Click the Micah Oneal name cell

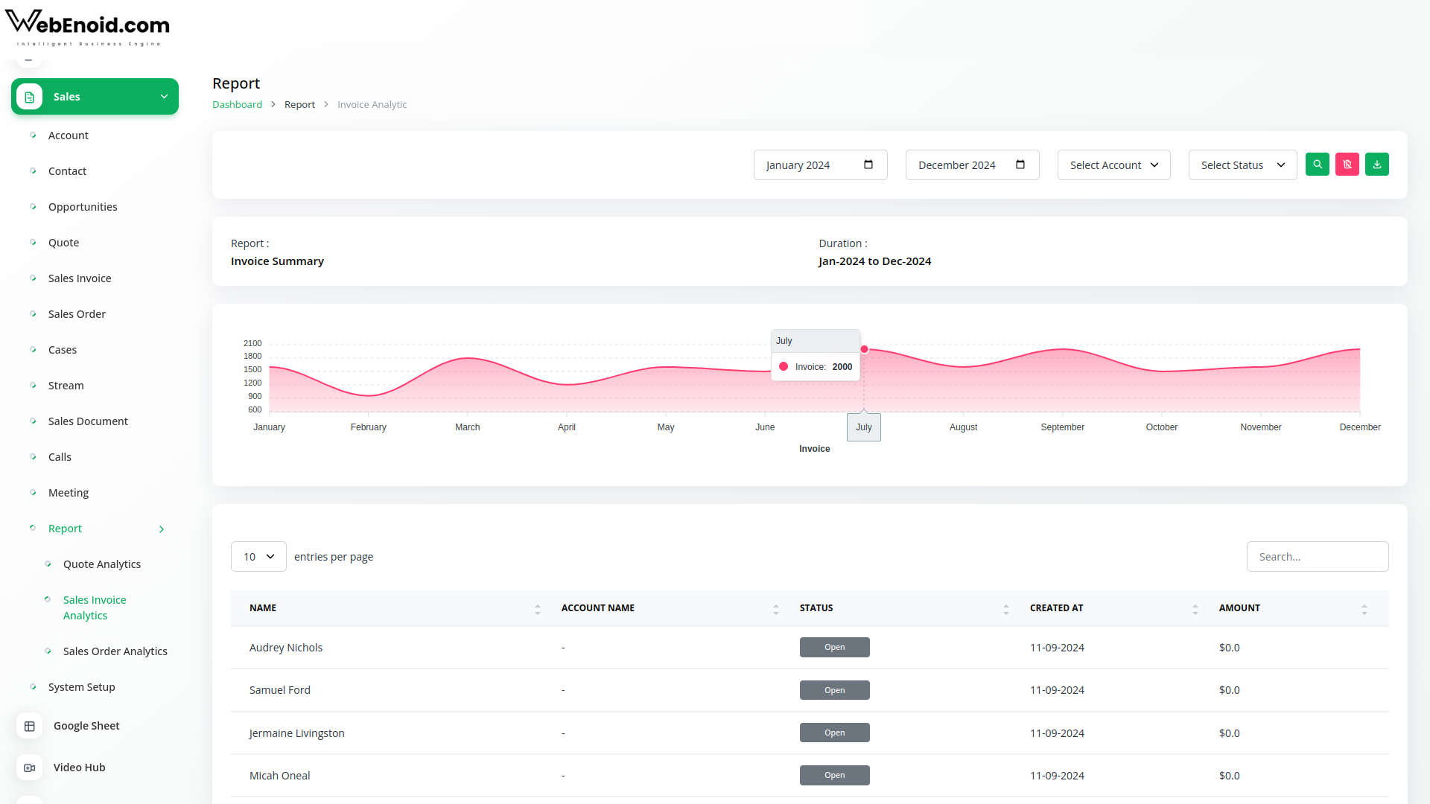(x=280, y=776)
